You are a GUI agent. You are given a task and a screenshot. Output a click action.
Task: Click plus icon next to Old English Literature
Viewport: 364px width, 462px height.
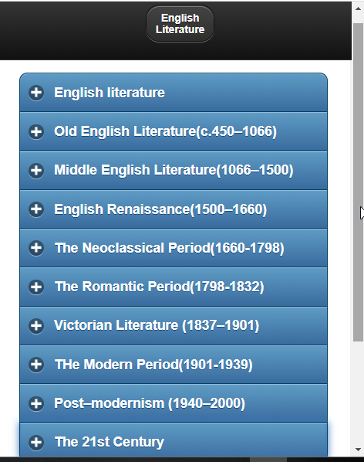click(x=36, y=131)
